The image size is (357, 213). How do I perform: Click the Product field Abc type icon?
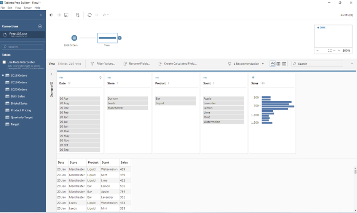point(157,78)
